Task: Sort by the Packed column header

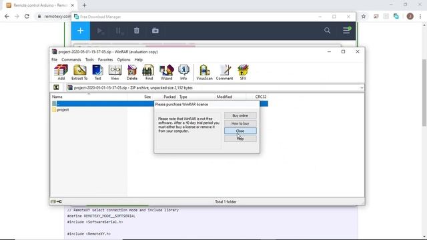Action: [169, 97]
